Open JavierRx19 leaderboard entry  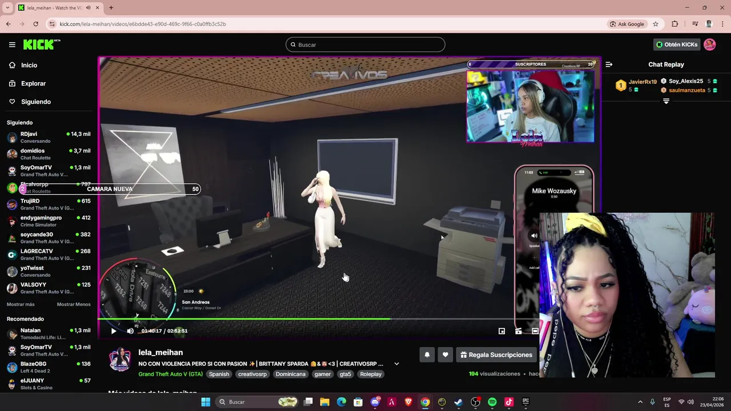(636, 86)
